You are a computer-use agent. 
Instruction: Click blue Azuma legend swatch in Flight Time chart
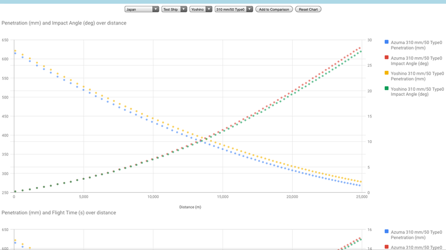coord(386,231)
